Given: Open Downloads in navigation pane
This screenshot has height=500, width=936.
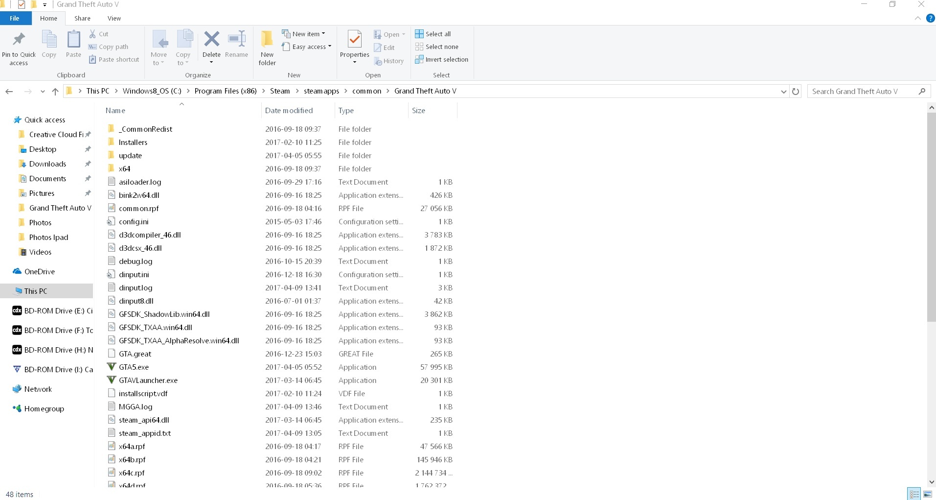Looking at the screenshot, I should [47, 164].
